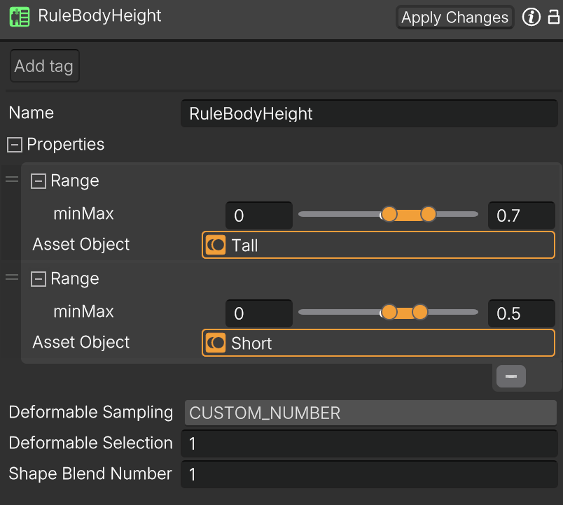Click the Short asset object icon

[x=216, y=343]
